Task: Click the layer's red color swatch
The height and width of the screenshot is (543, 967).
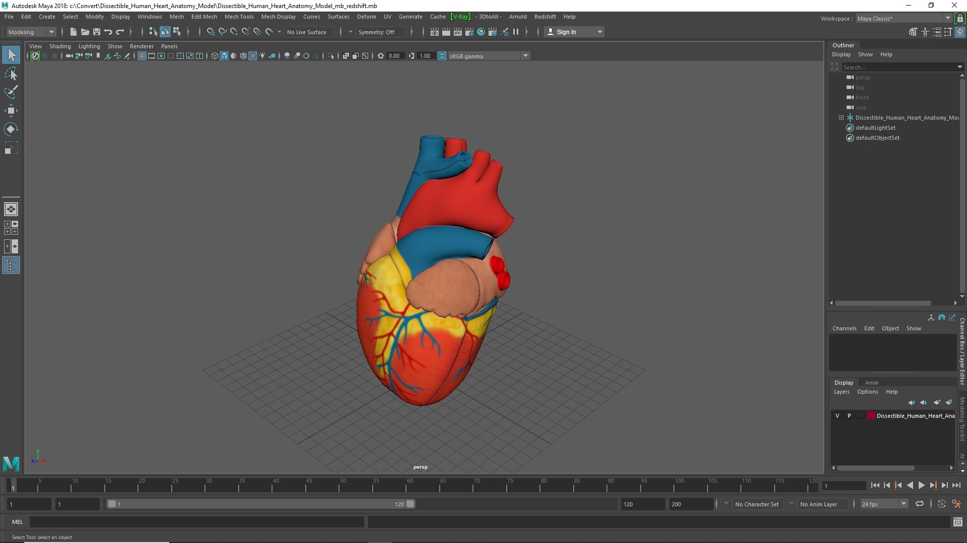Action: click(871, 416)
